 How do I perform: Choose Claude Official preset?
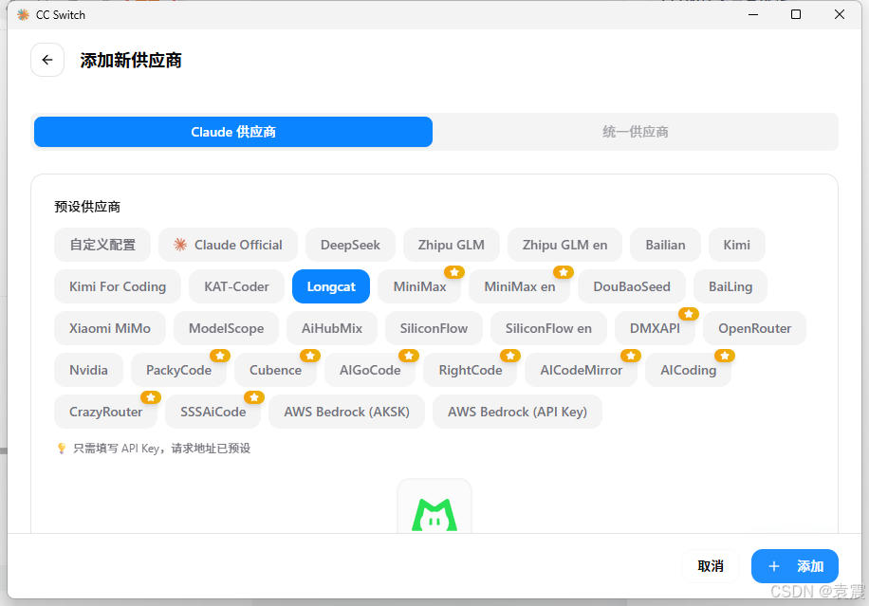tap(228, 245)
